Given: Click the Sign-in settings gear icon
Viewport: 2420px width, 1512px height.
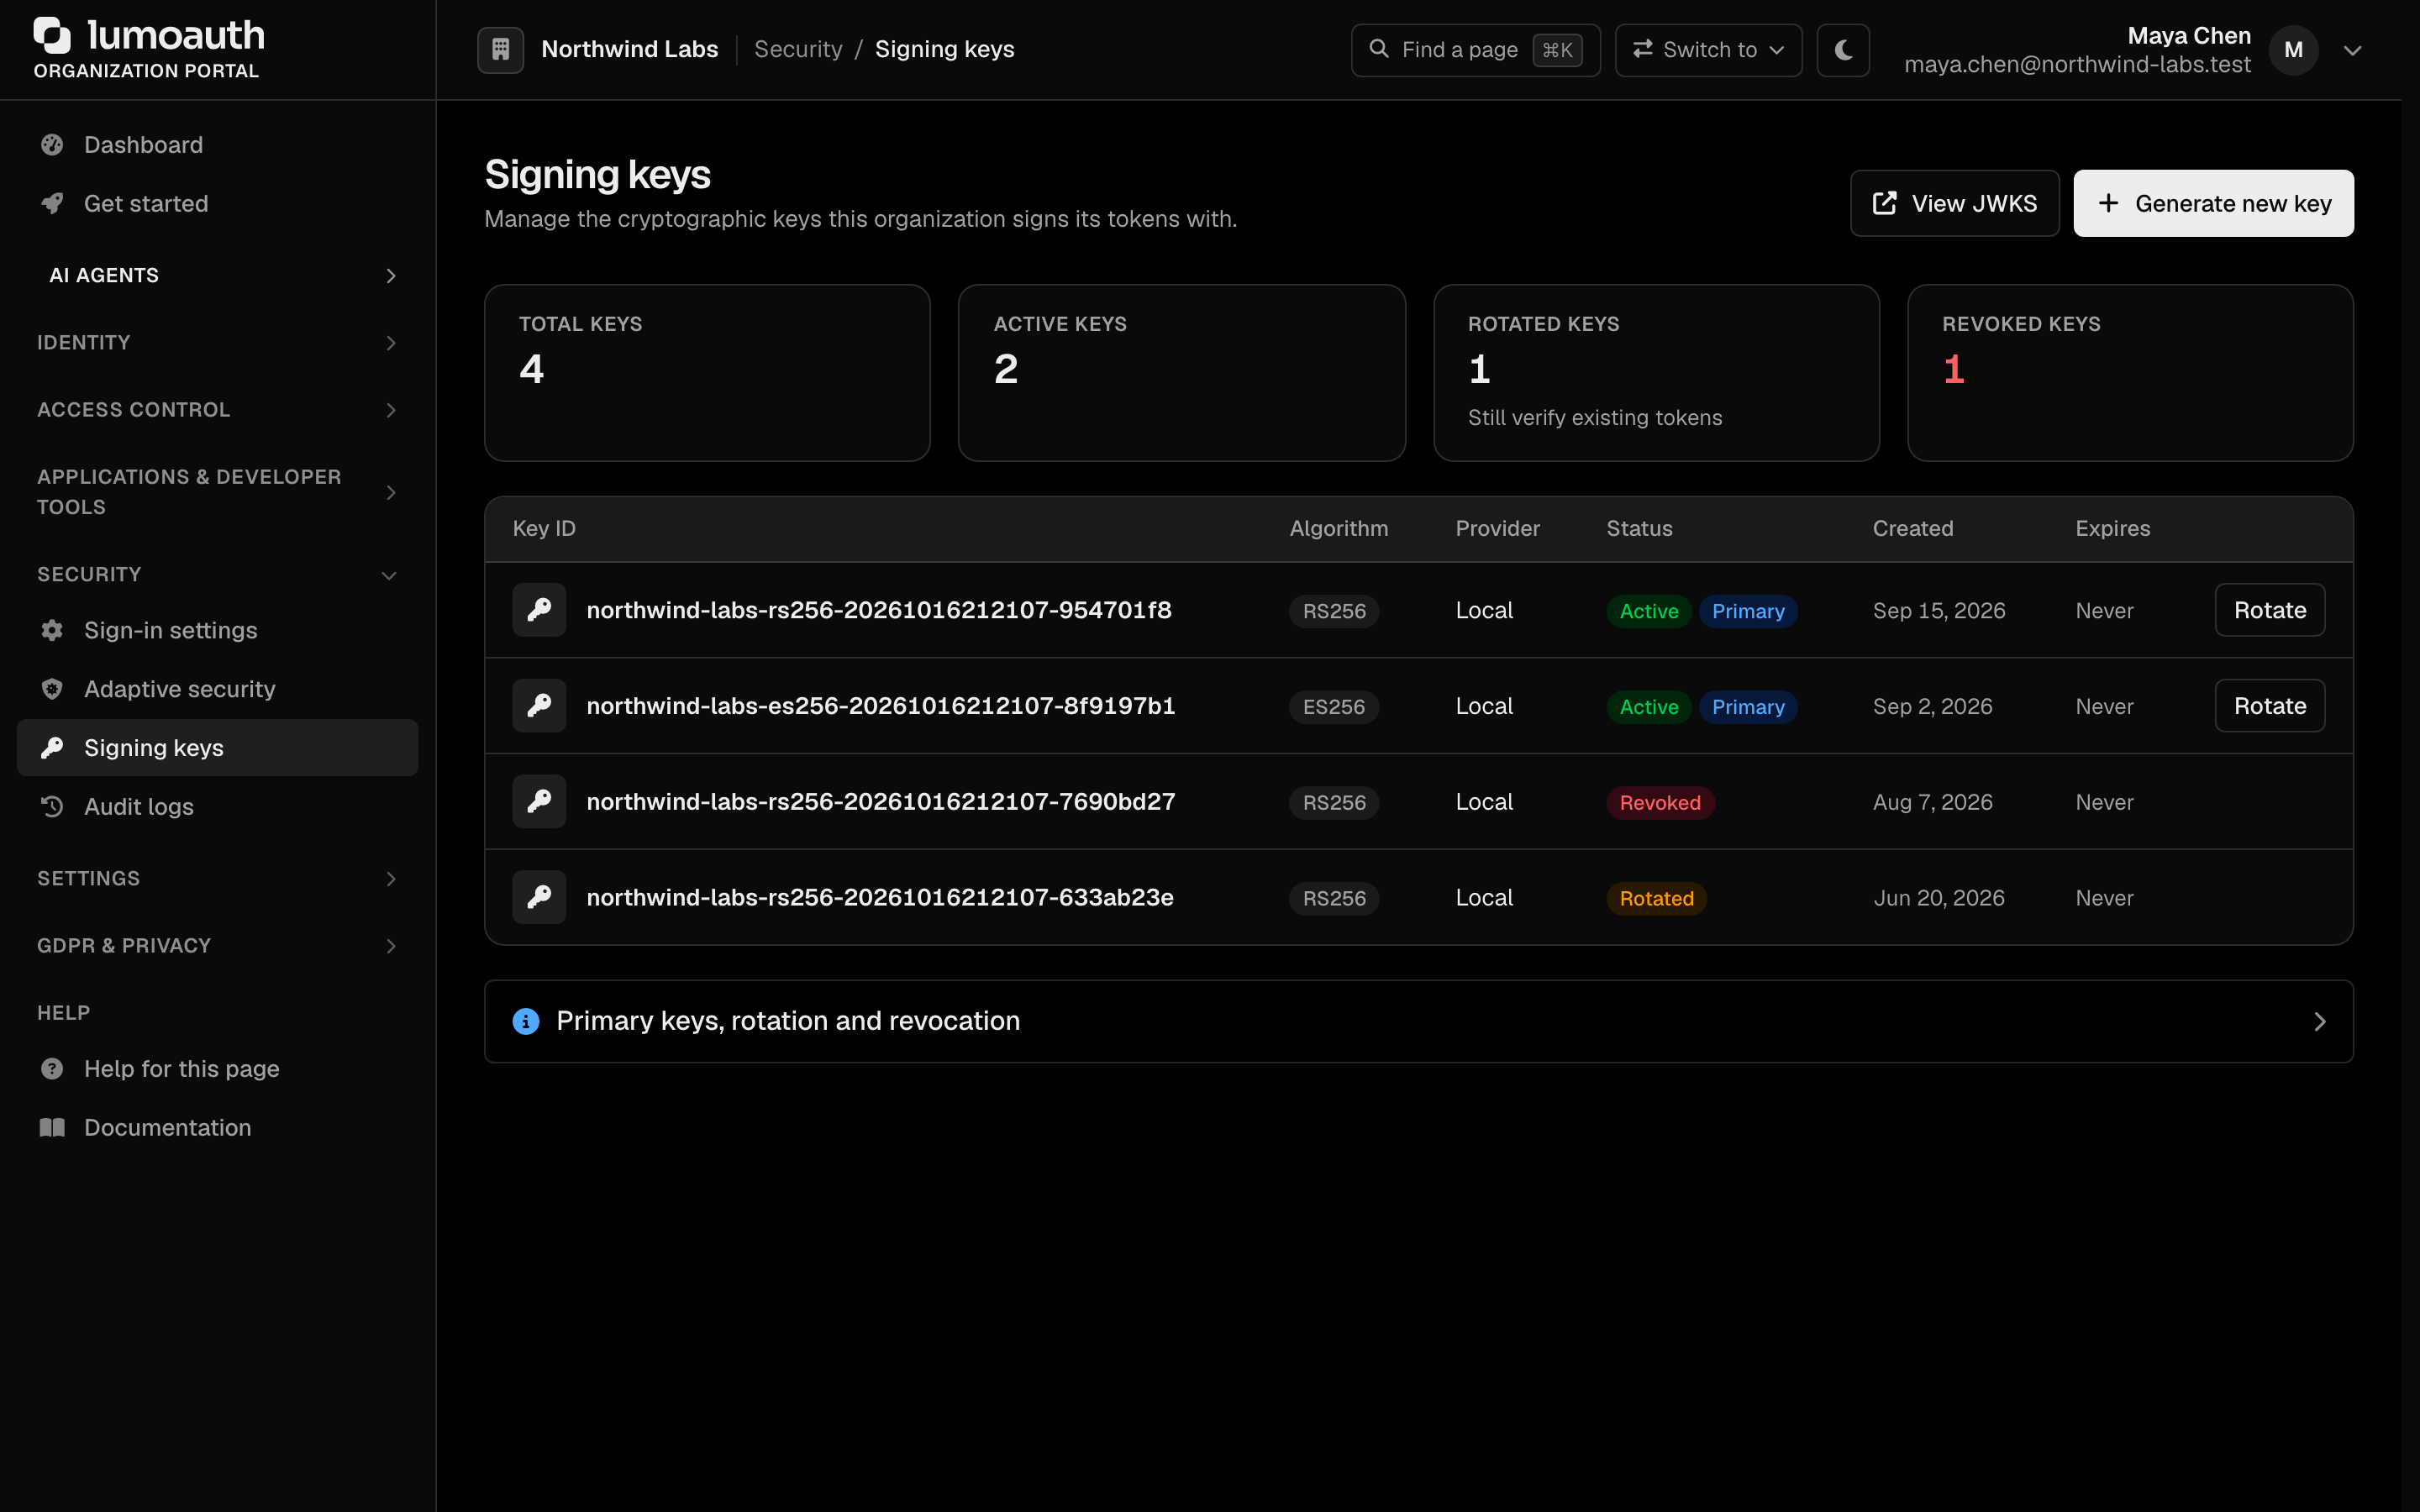Looking at the screenshot, I should click(52, 630).
